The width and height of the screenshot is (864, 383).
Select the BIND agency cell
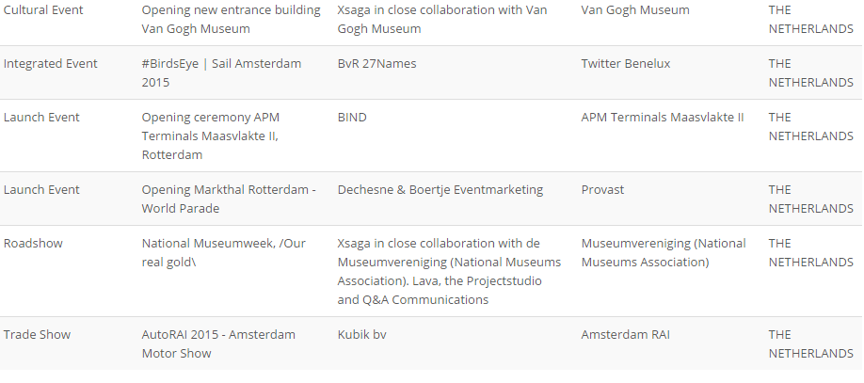(x=352, y=118)
